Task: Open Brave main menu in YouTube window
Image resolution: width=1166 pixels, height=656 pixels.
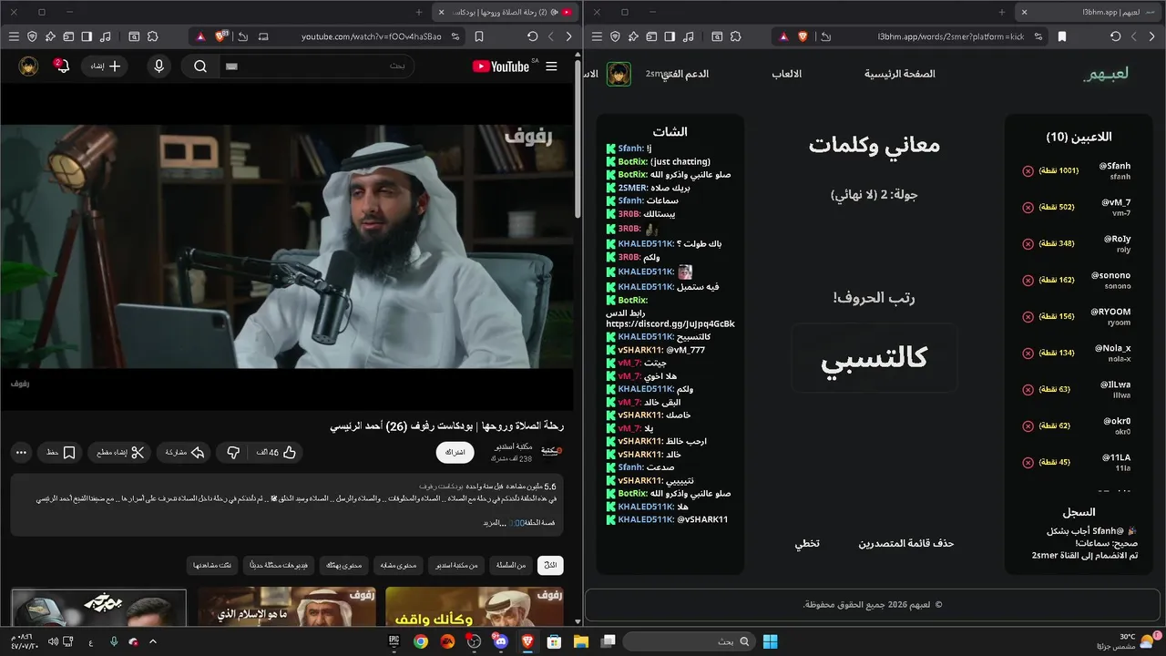Action: 14,36
